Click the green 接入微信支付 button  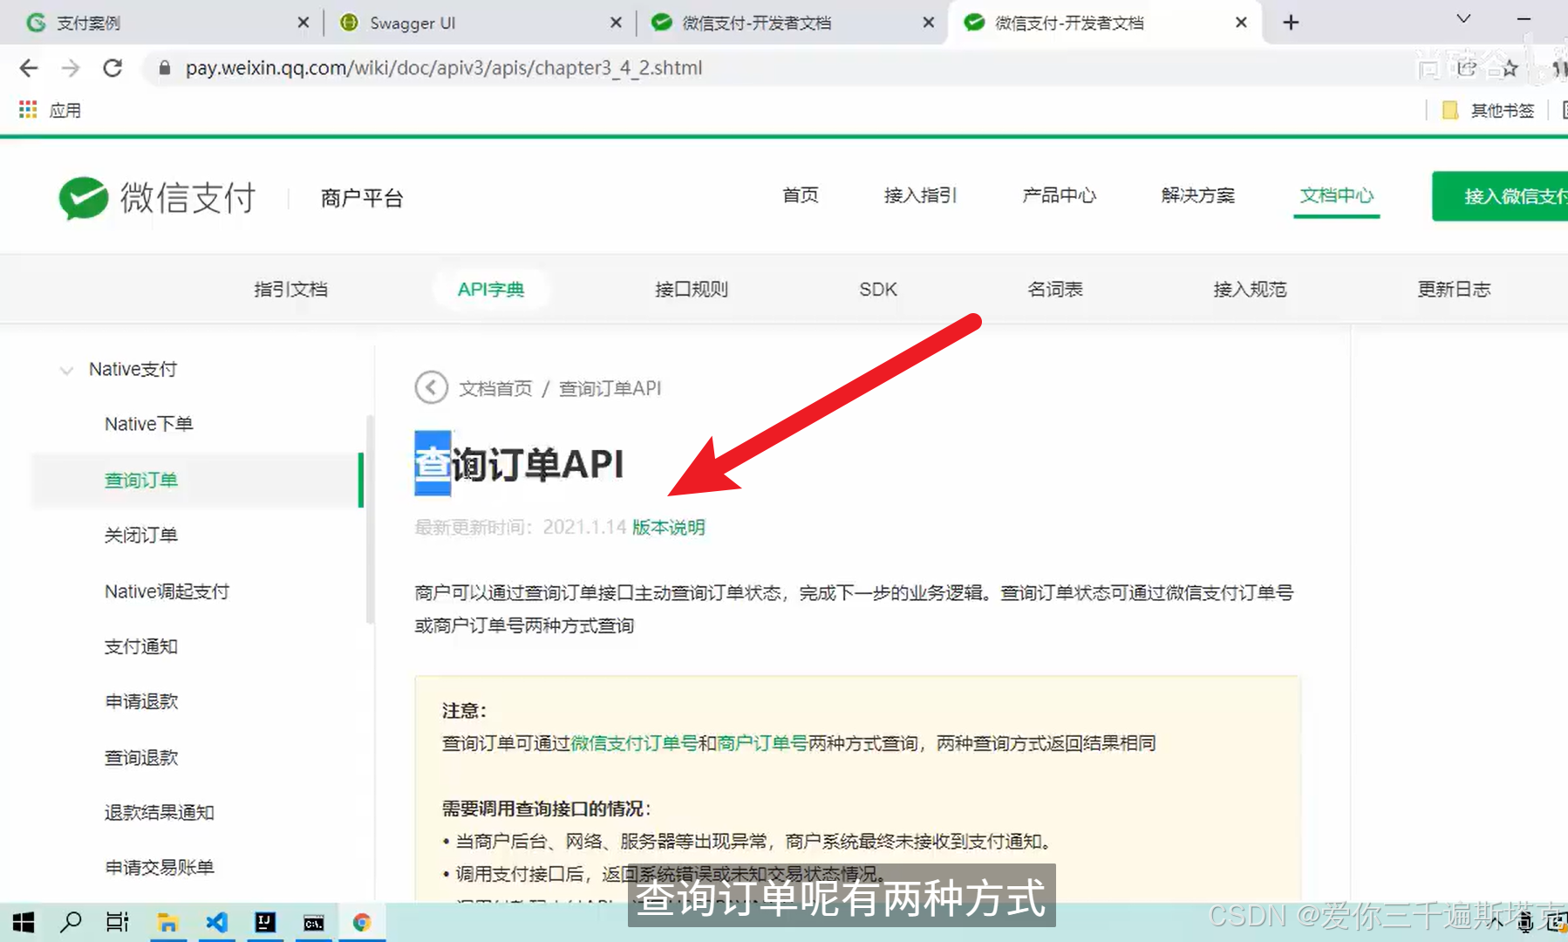pos(1500,196)
